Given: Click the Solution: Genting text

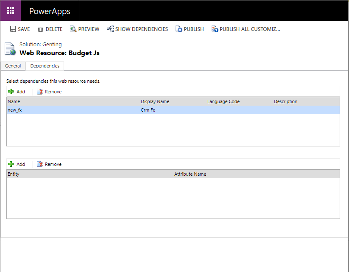Looking at the screenshot, I should [x=41, y=44].
